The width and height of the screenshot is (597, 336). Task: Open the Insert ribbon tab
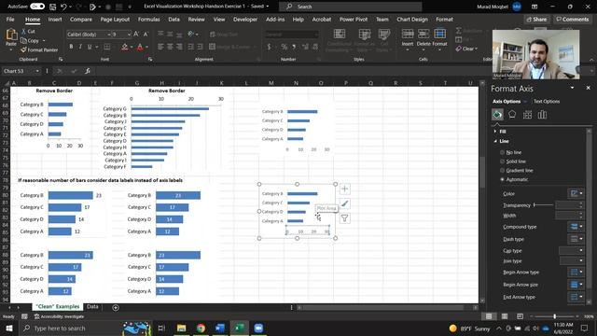[55, 20]
